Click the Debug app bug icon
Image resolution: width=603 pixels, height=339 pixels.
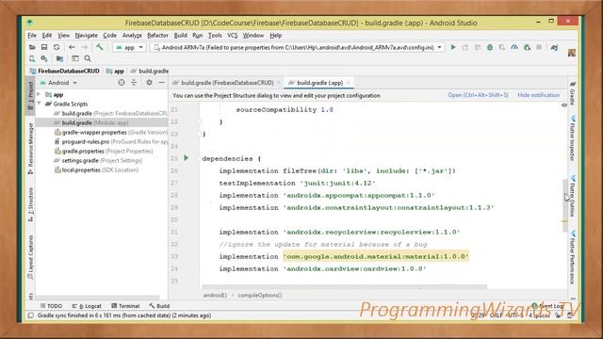[490, 47]
